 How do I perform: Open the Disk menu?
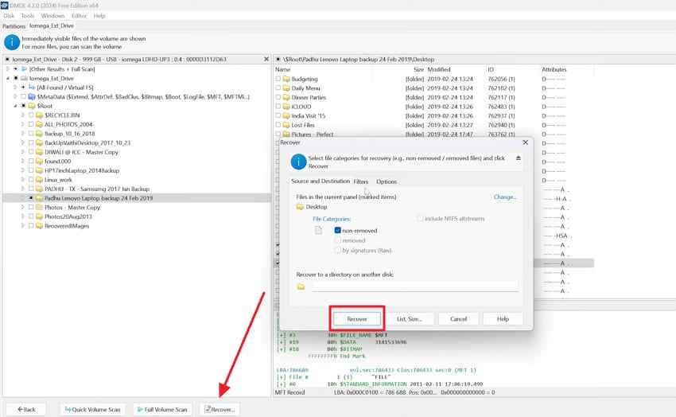point(9,16)
